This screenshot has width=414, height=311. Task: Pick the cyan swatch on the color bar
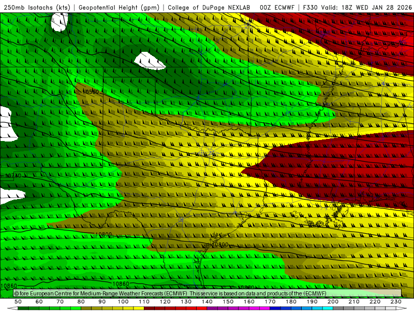[328, 308]
